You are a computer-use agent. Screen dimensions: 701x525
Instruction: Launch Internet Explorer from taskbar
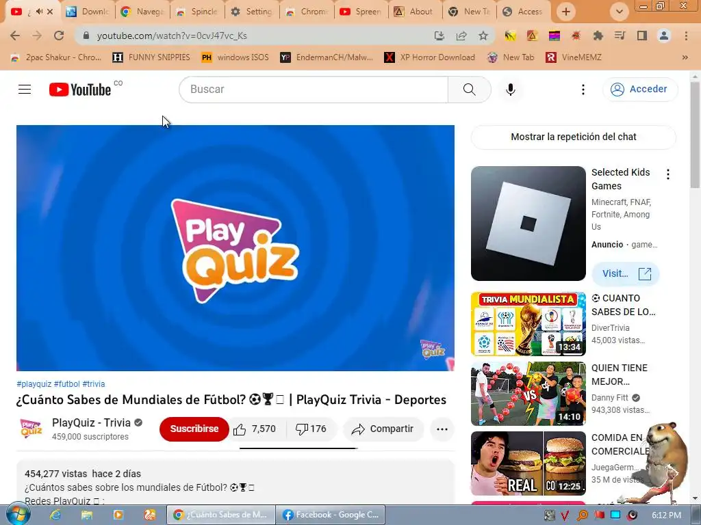click(55, 515)
